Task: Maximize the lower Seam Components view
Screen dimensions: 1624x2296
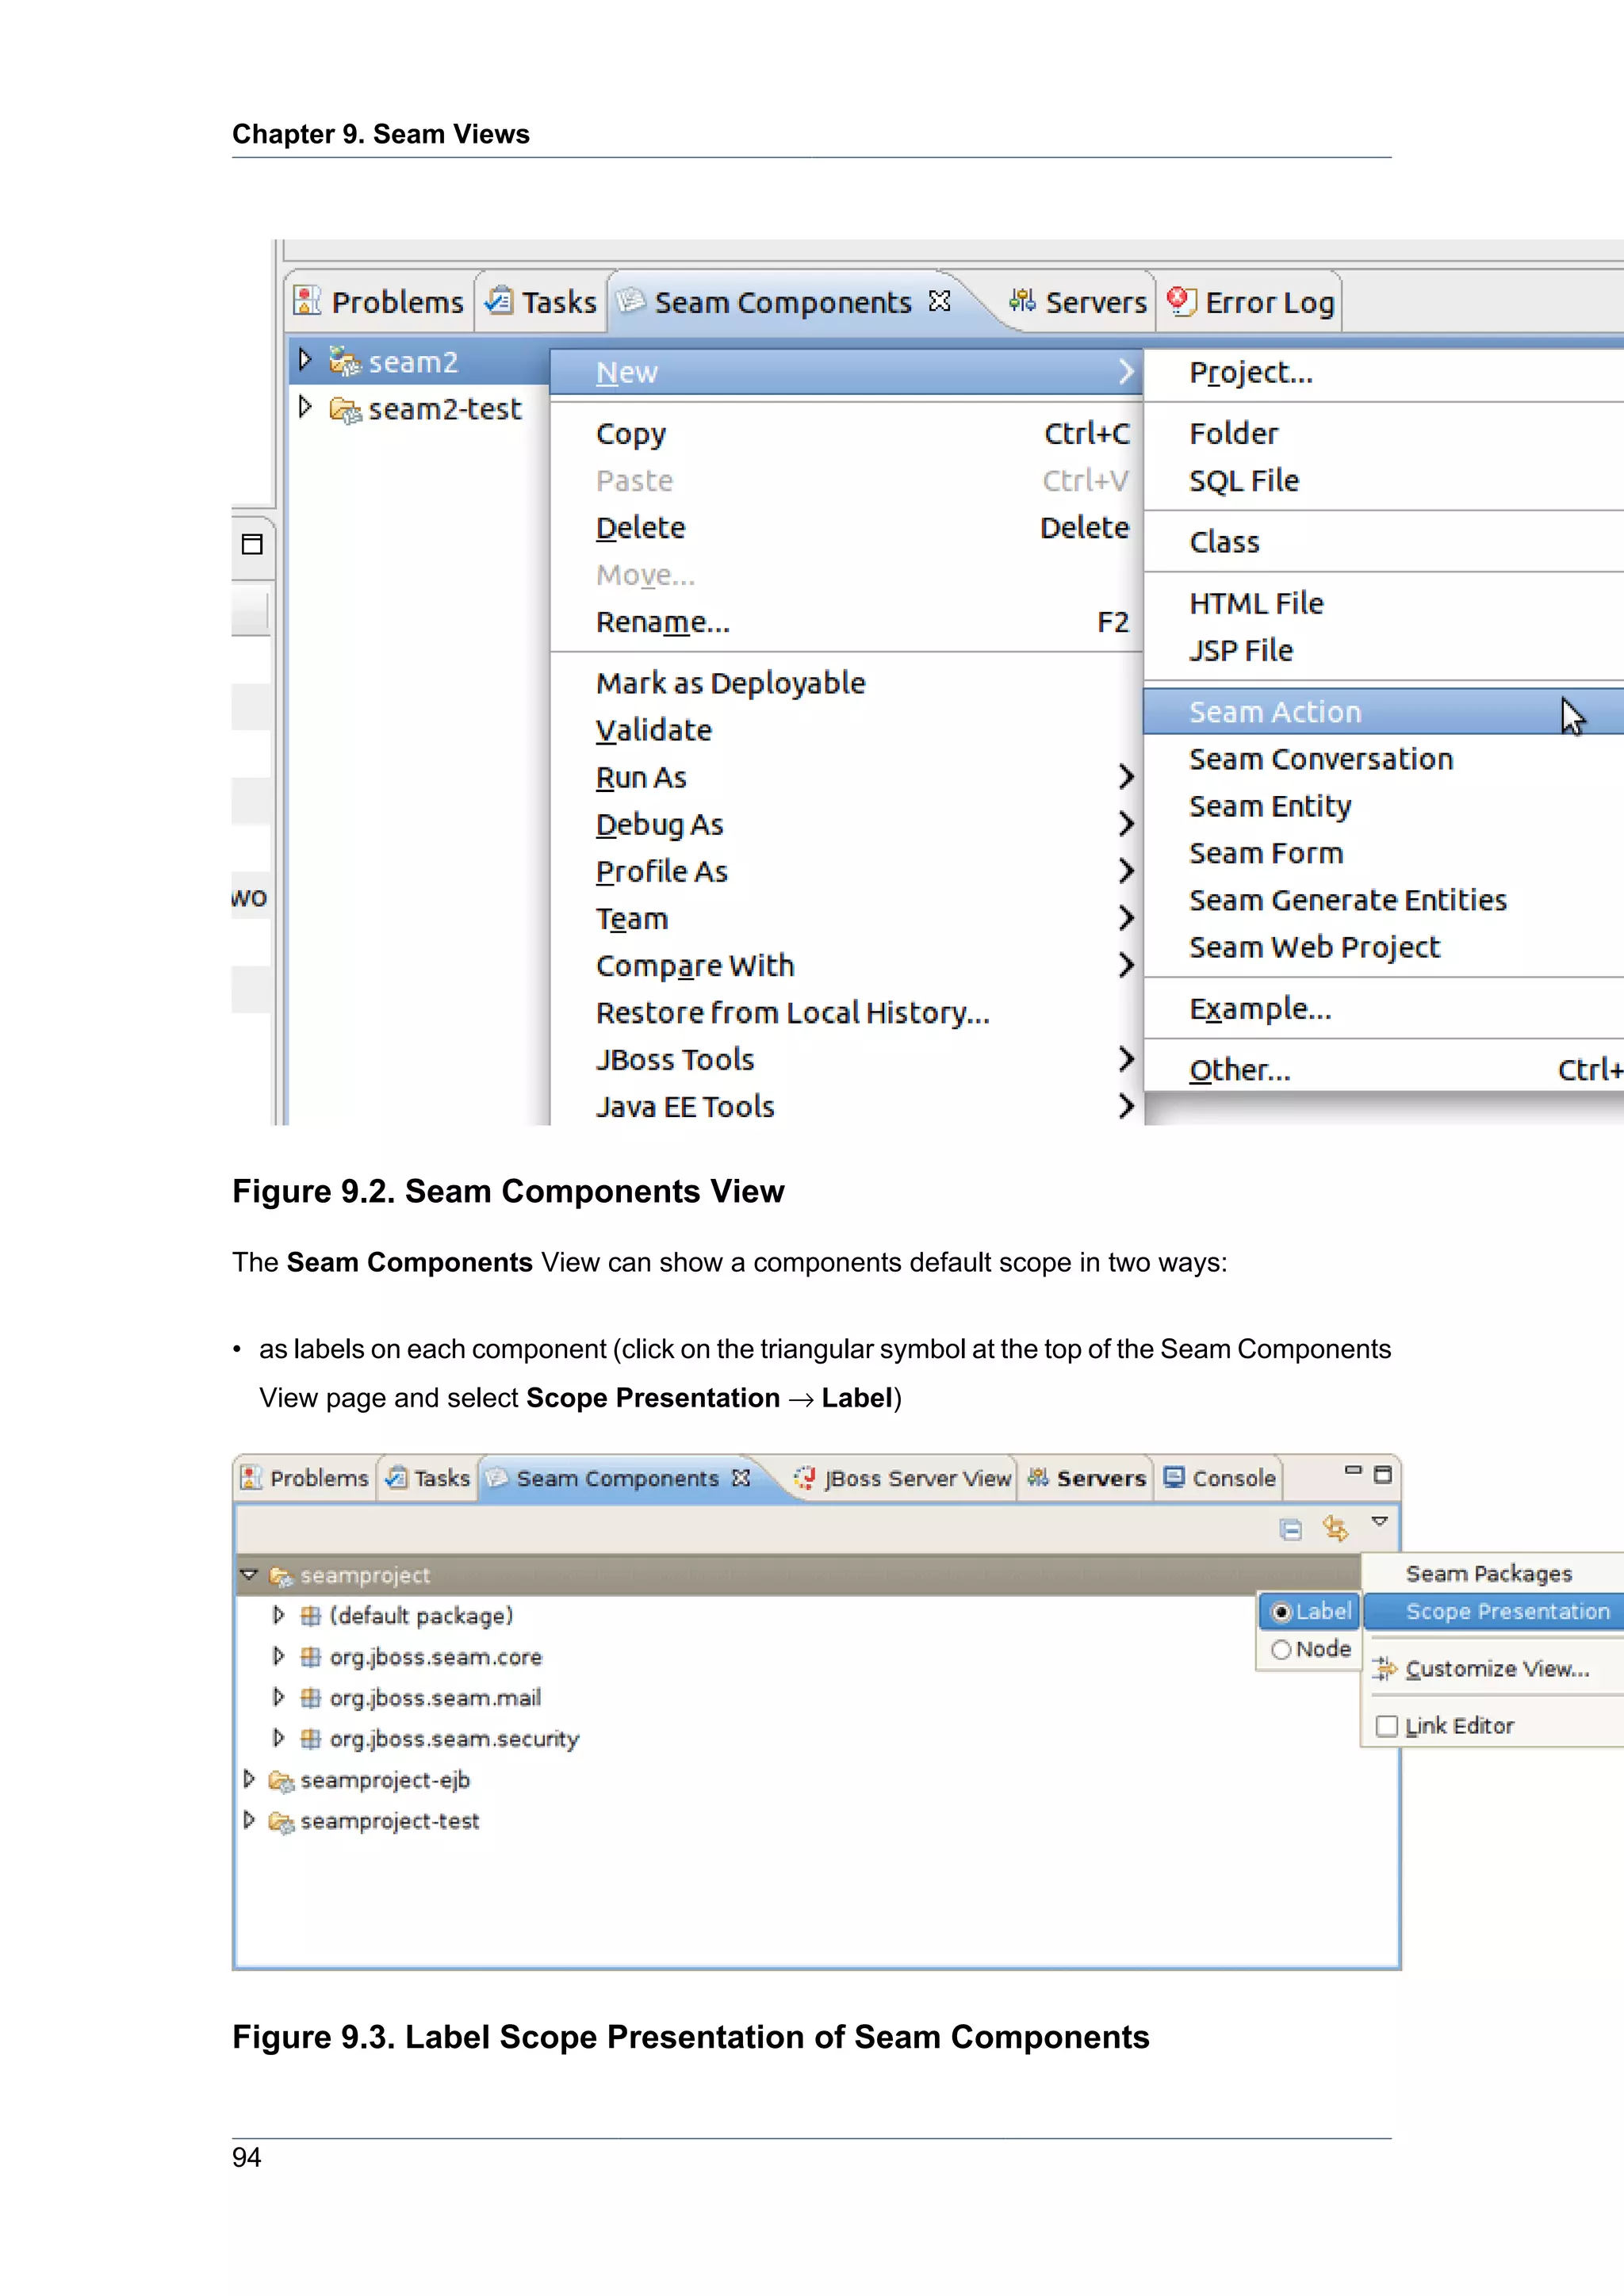Action: [1383, 1474]
